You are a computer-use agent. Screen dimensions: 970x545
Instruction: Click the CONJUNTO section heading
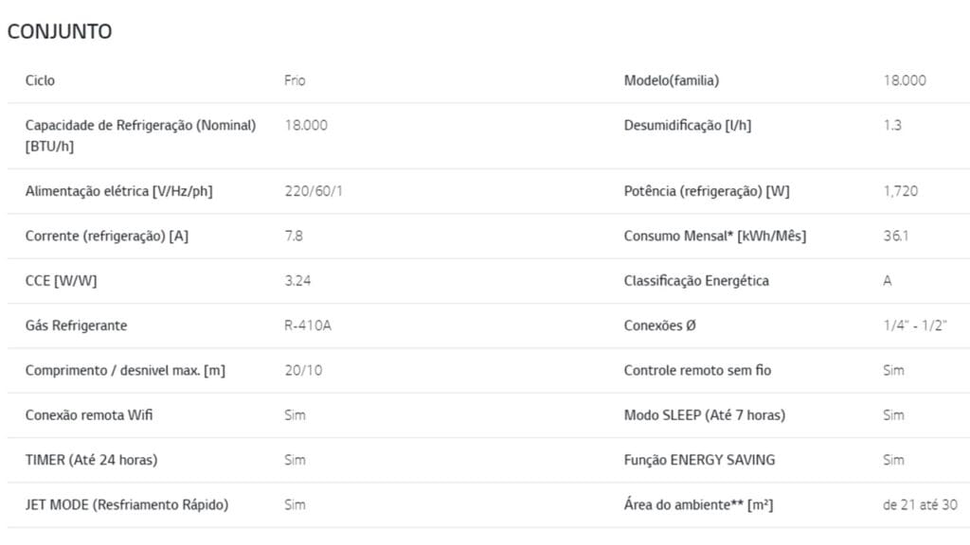tap(60, 31)
